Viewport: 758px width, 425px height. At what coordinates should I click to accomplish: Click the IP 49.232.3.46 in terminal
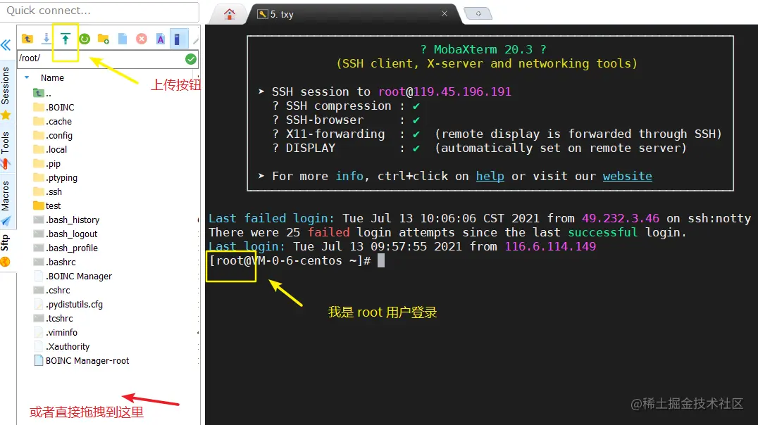(x=620, y=218)
